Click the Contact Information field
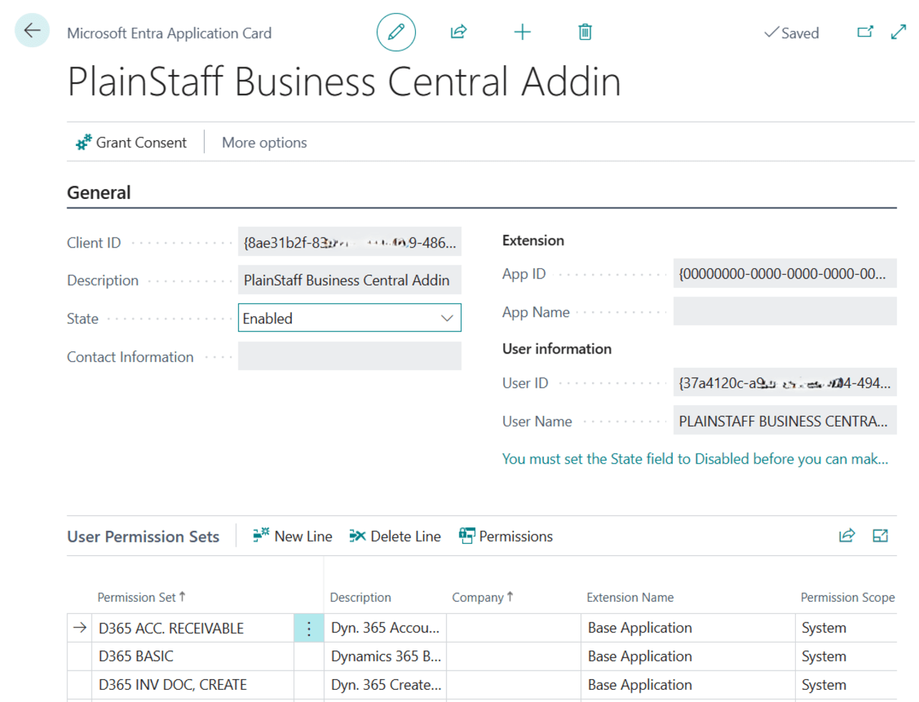The width and height of the screenshot is (919, 702). [x=349, y=356]
